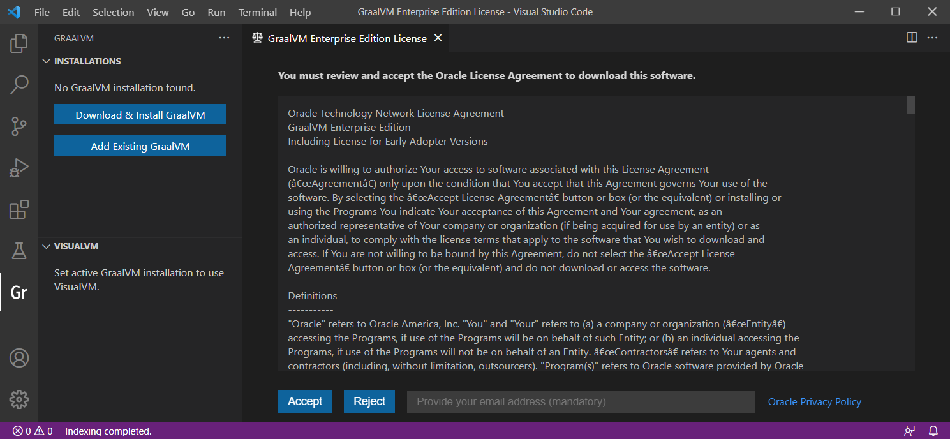The image size is (950, 439).
Task: Open the Go menu
Action: [188, 12]
